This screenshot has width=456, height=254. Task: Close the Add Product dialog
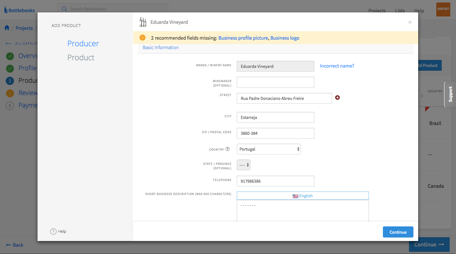tap(410, 22)
